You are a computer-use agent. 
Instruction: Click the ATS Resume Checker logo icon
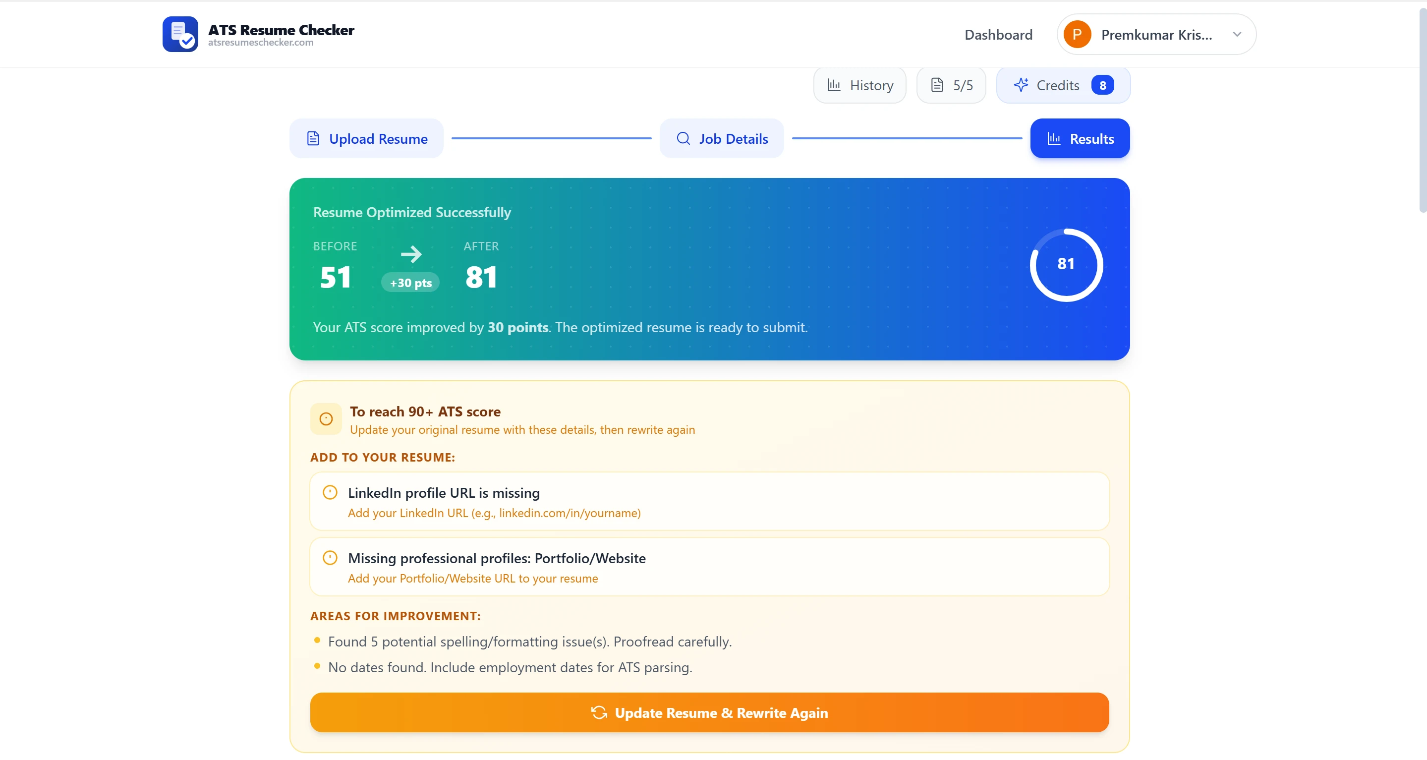tap(180, 34)
